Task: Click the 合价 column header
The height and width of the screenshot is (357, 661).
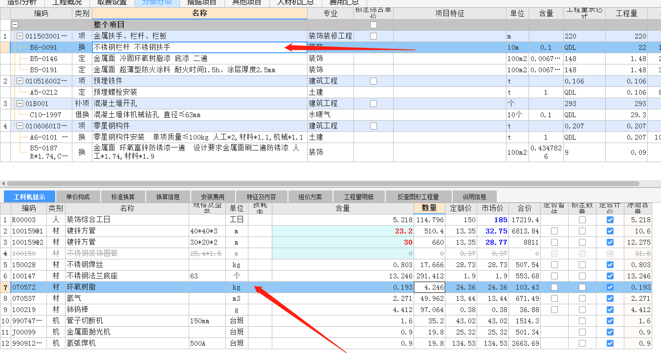Action: pos(525,209)
